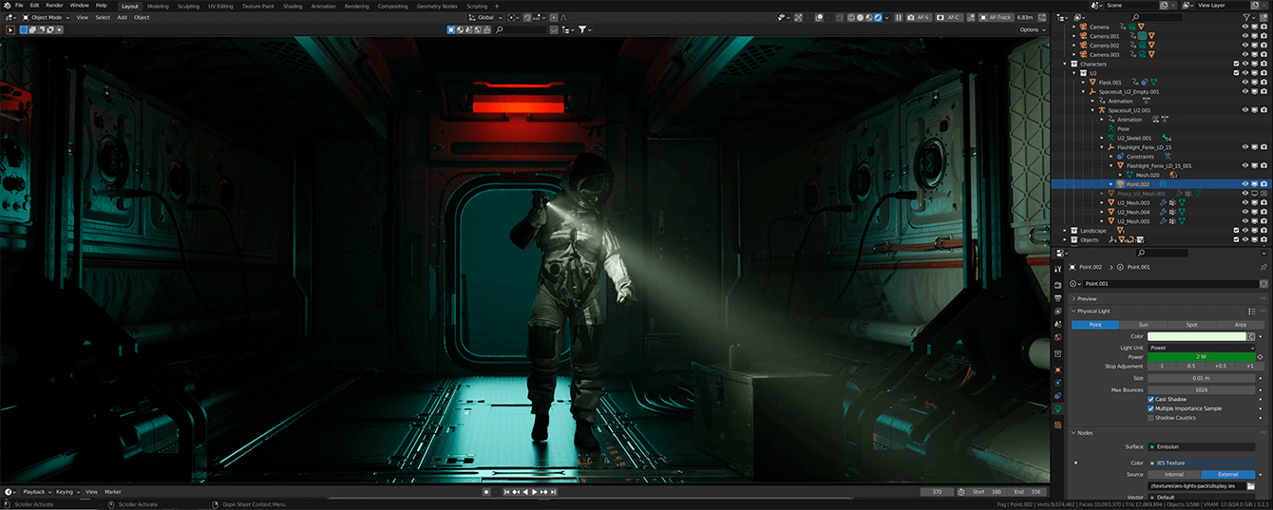Browse for IES file with folder icon
Screen dimensions: 1273x510
[1251, 485]
